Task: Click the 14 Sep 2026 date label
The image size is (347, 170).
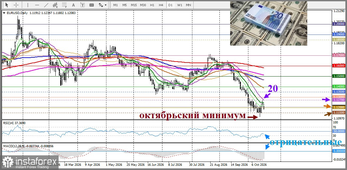Action: (x=239, y=165)
